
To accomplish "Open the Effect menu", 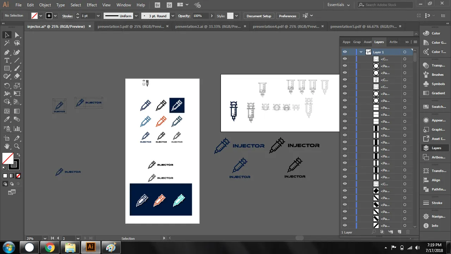I will pos(92,5).
